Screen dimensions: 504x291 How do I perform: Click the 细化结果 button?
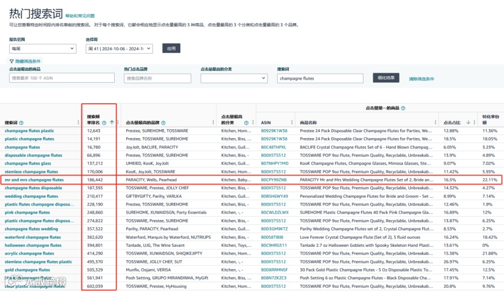(x=386, y=78)
